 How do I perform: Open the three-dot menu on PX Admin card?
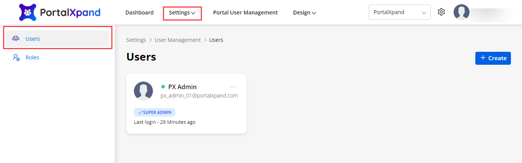[233, 87]
